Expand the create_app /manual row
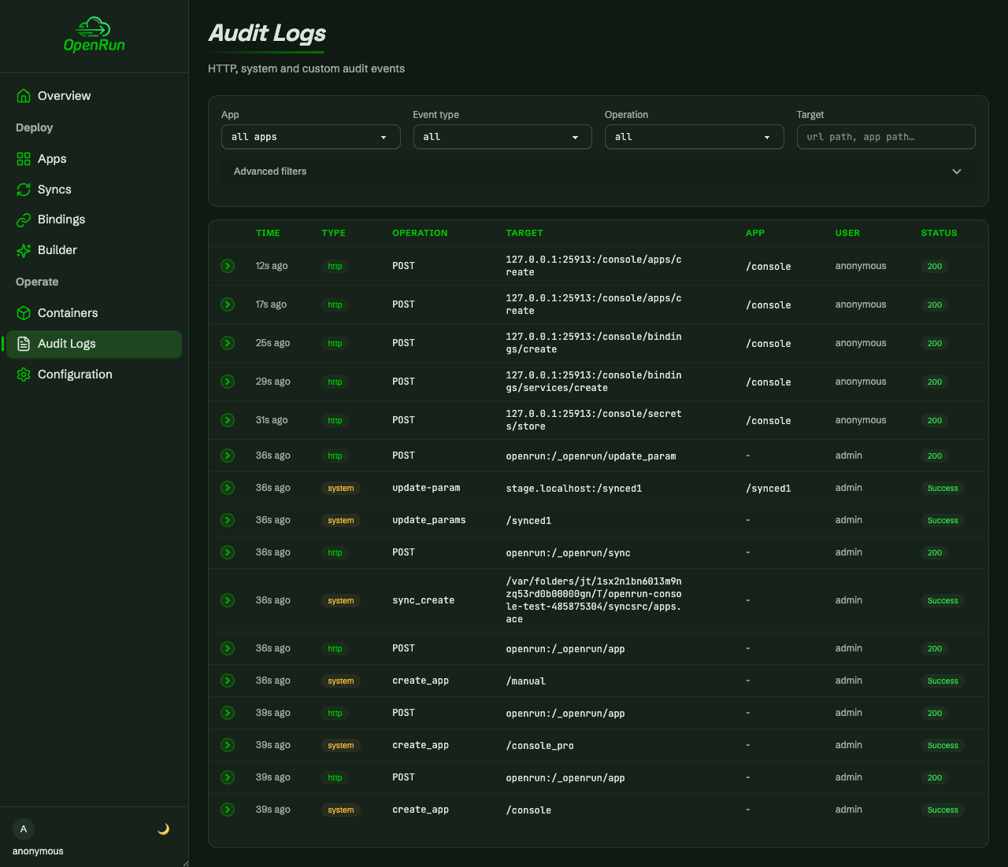 (228, 681)
